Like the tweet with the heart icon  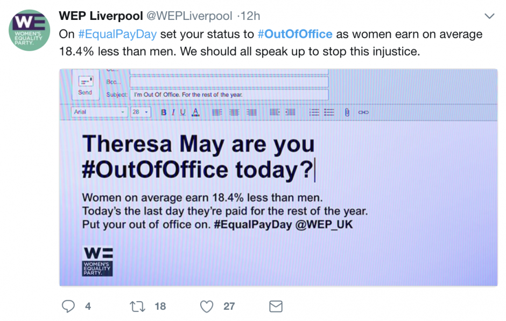pos(207,306)
